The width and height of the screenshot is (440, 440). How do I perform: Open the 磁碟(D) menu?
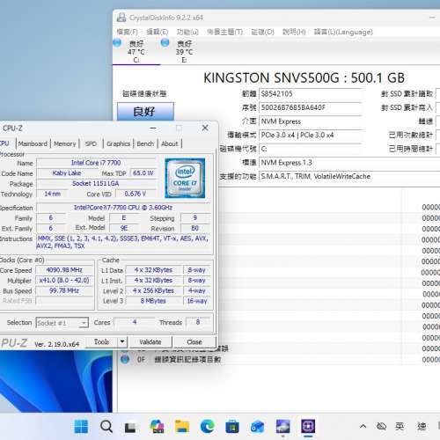pyautogui.click(x=262, y=32)
